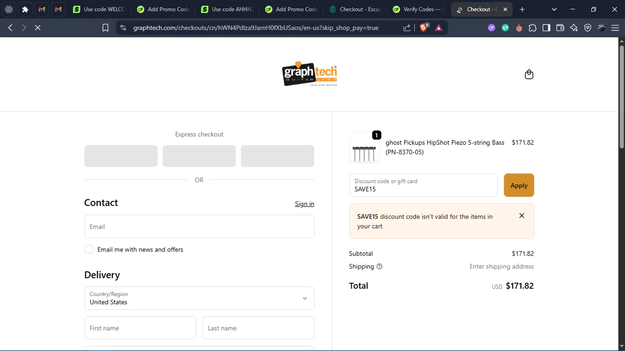Click the ghost Pickups product thumbnail

(364, 148)
